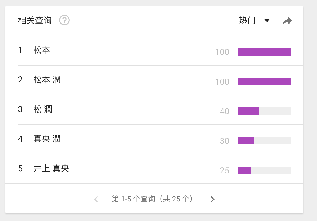317x221 pixels.
Task: Click the 相关查询 panel title
Action: click(35, 20)
